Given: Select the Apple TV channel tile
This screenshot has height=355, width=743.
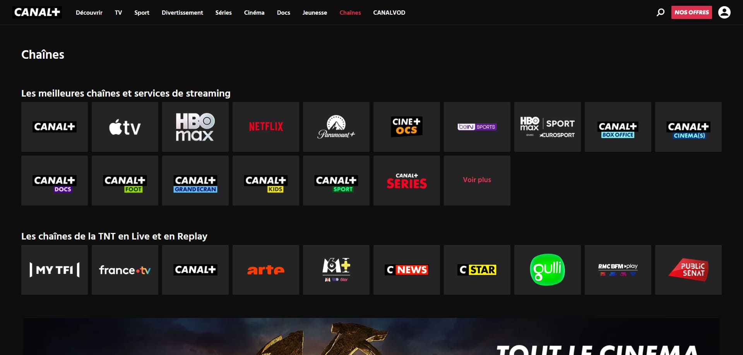Looking at the screenshot, I should pos(125,127).
